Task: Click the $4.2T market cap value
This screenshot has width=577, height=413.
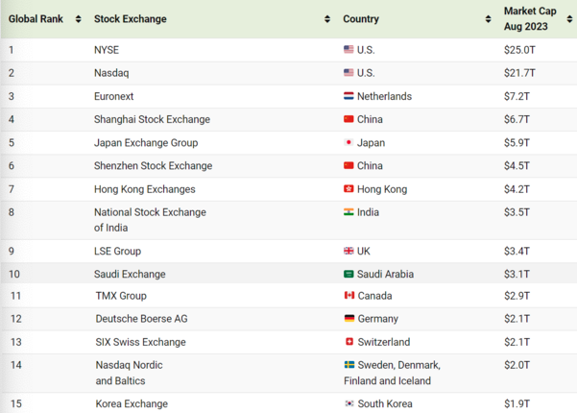Action: [x=517, y=189]
